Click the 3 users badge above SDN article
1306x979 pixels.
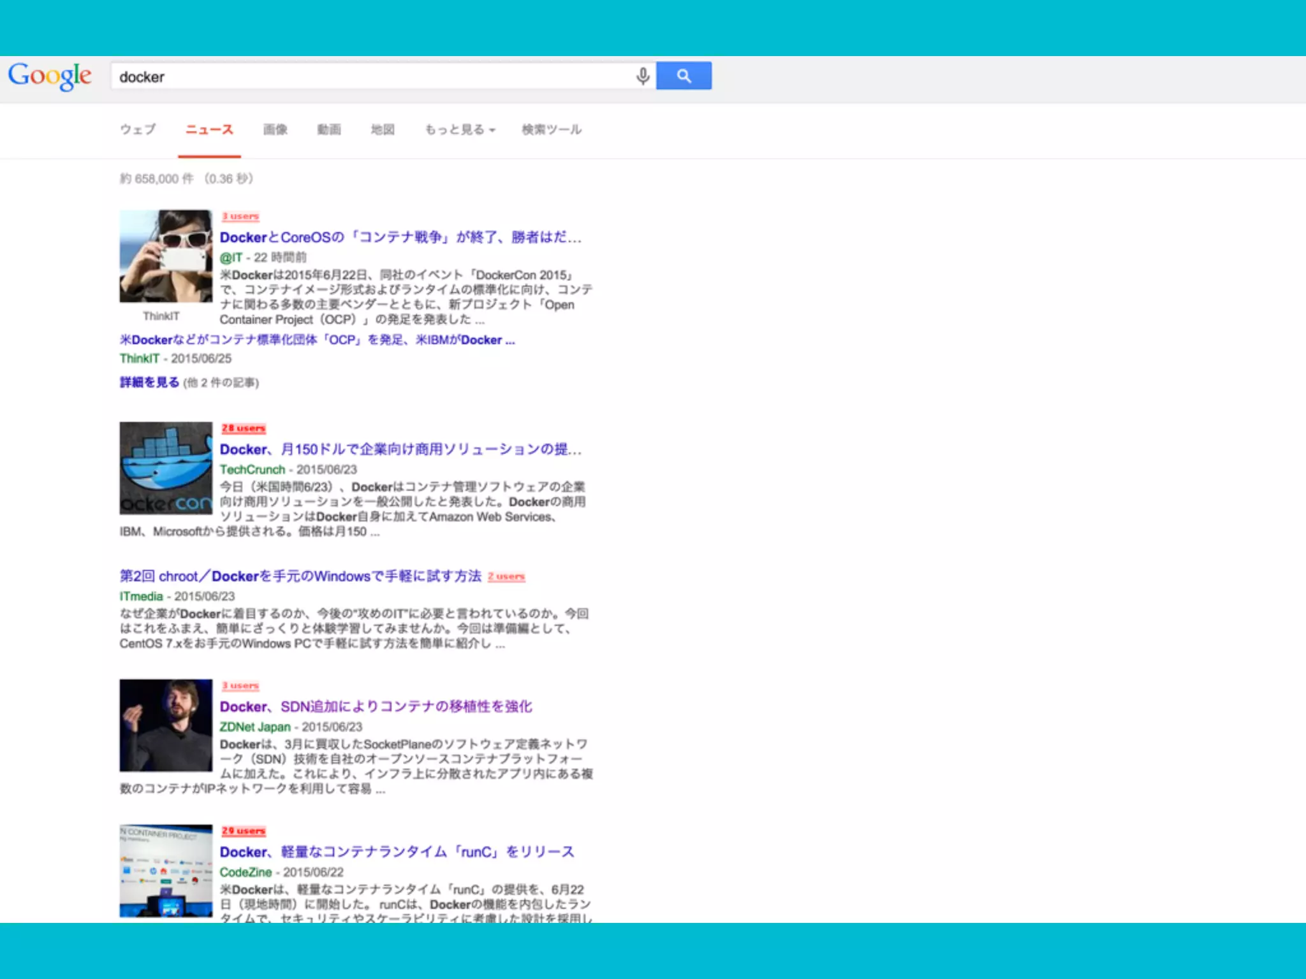pos(240,686)
